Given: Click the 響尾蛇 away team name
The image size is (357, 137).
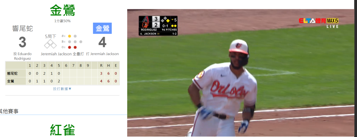Looking at the screenshot, I should [x=22, y=29].
